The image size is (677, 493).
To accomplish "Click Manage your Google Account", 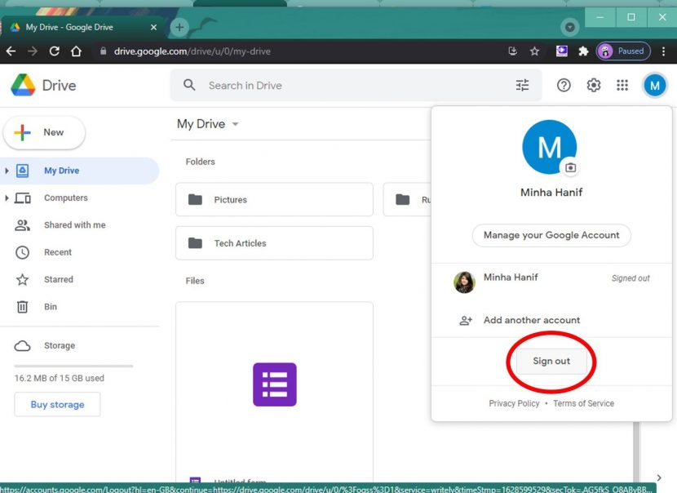I will coord(551,235).
